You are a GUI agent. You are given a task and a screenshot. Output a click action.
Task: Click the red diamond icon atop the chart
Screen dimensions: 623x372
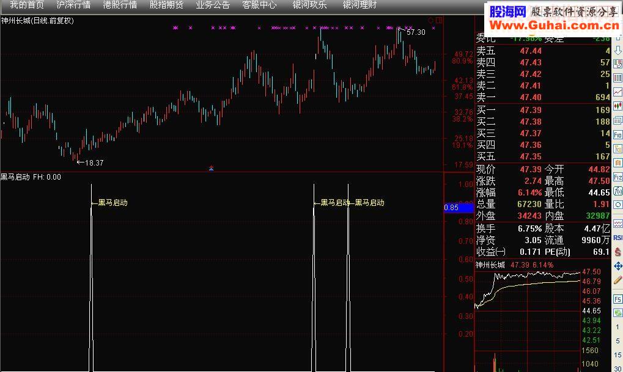[x=430, y=20]
